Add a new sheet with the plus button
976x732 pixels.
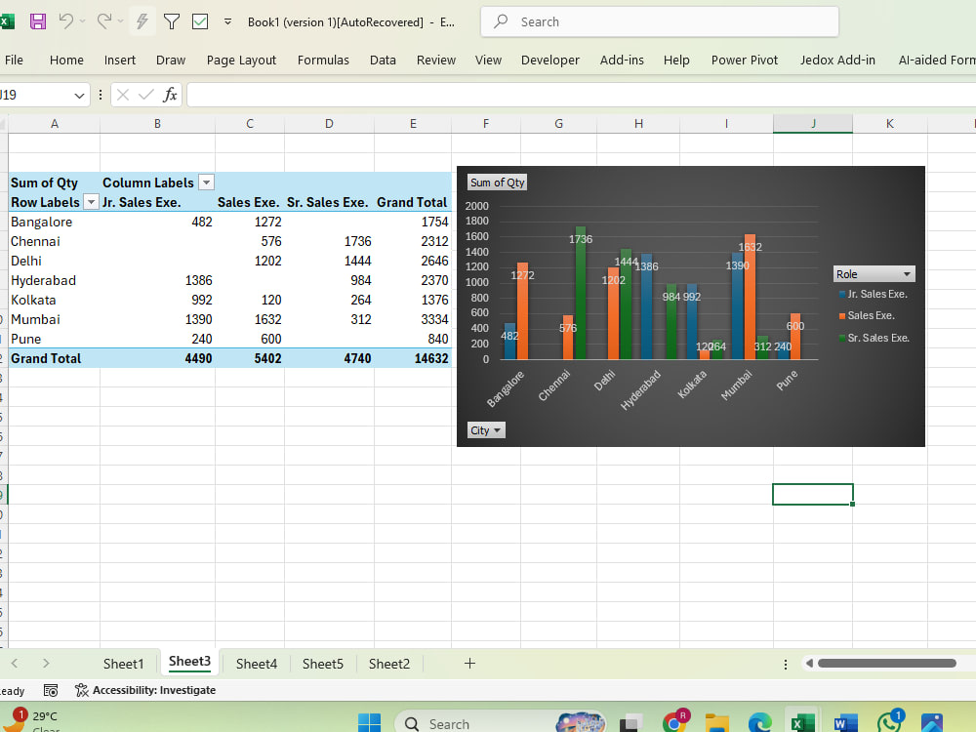[x=470, y=664]
